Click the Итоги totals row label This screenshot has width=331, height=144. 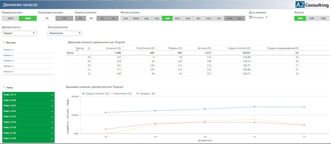[x=70, y=53]
